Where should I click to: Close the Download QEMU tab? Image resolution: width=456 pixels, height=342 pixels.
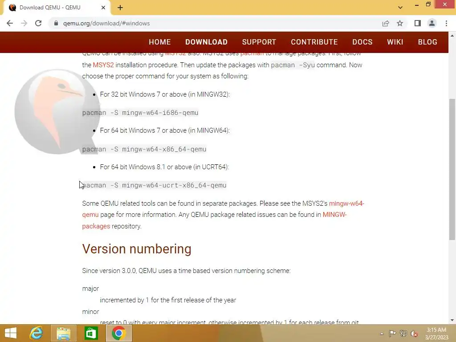click(x=103, y=8)
